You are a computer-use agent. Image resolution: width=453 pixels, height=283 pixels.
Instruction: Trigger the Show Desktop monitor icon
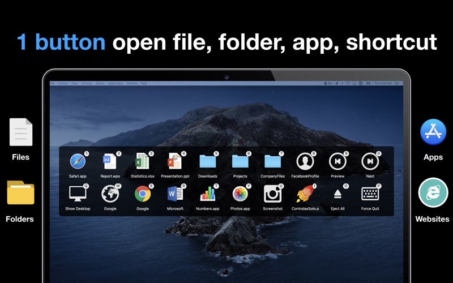(78, 194)
